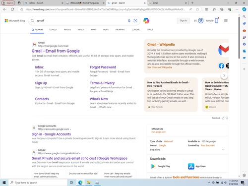Expand the More search categories menu
Image resolution: width=248 pixels, height=186 pixels.
click(x=136, y=30)
